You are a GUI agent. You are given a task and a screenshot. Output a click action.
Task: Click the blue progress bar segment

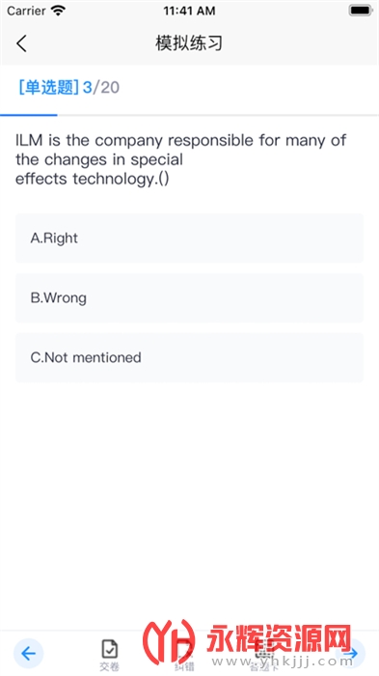coord(28,115)
